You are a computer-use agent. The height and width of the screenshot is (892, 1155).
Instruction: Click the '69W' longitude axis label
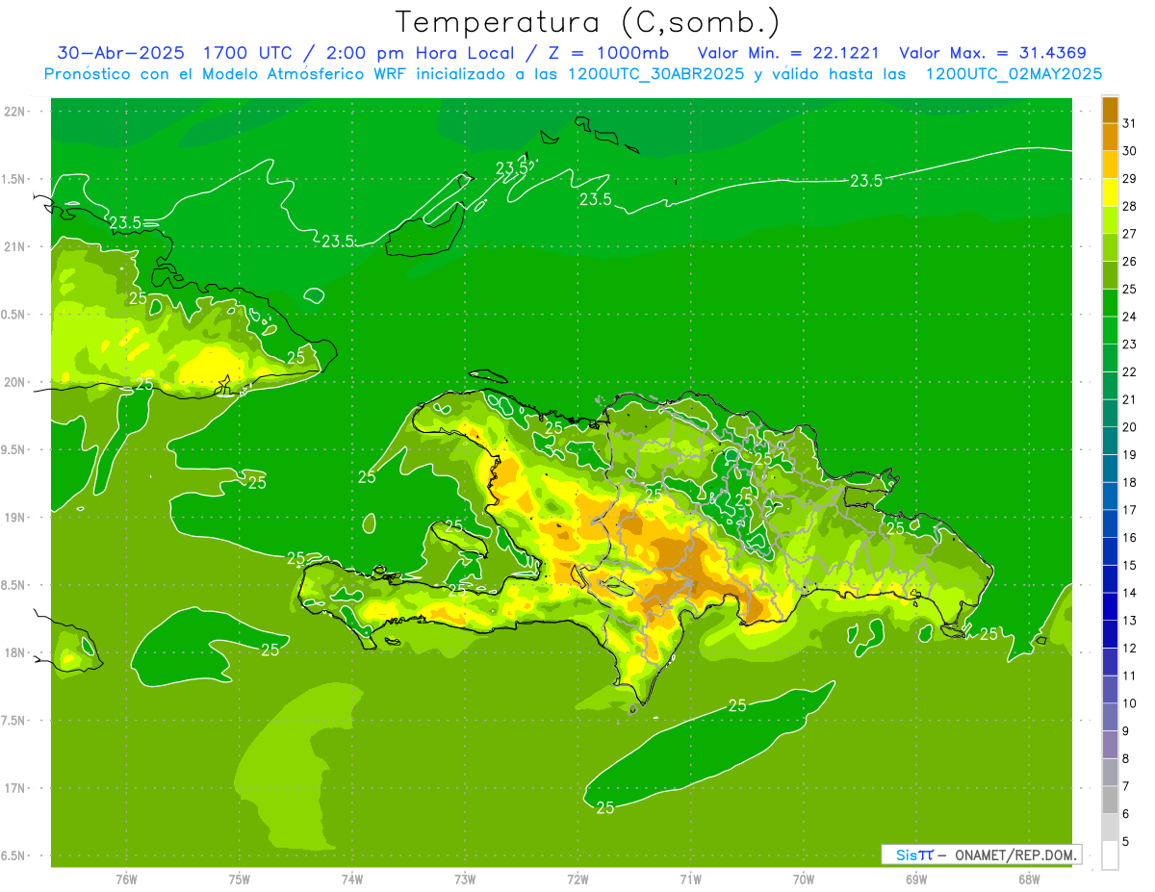[916, 879]
